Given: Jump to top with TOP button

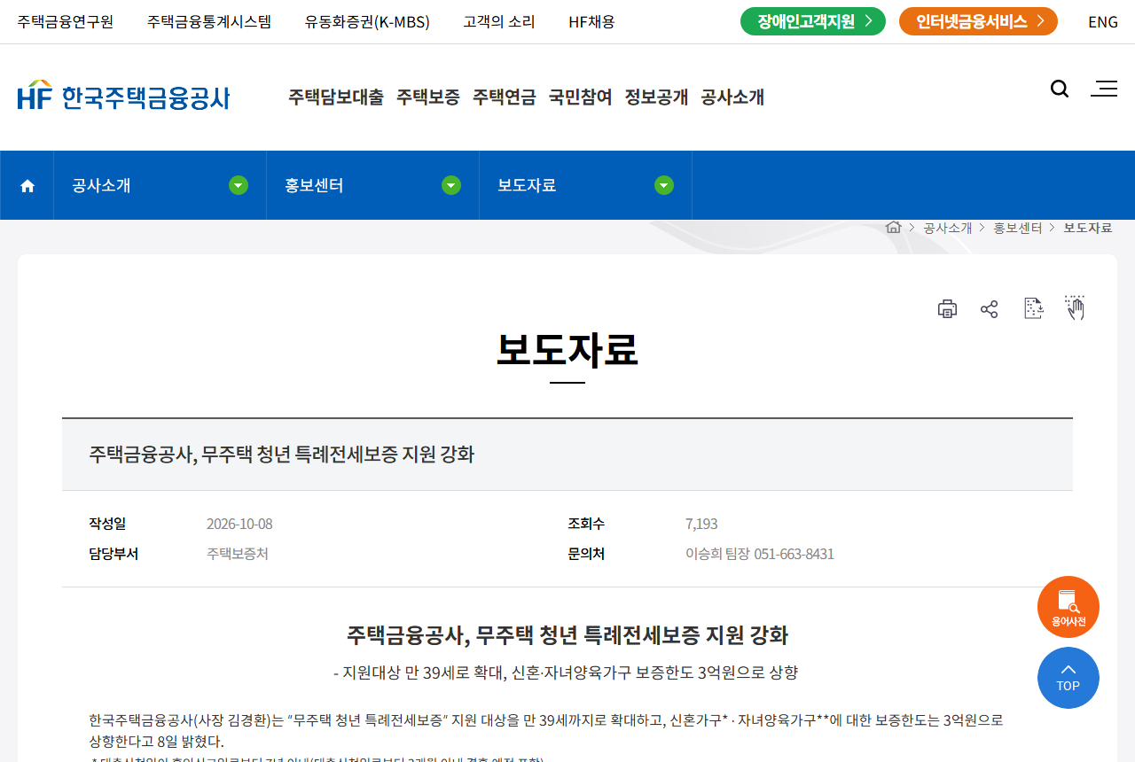Looking at the screenshot, I should coord(1068,678).
